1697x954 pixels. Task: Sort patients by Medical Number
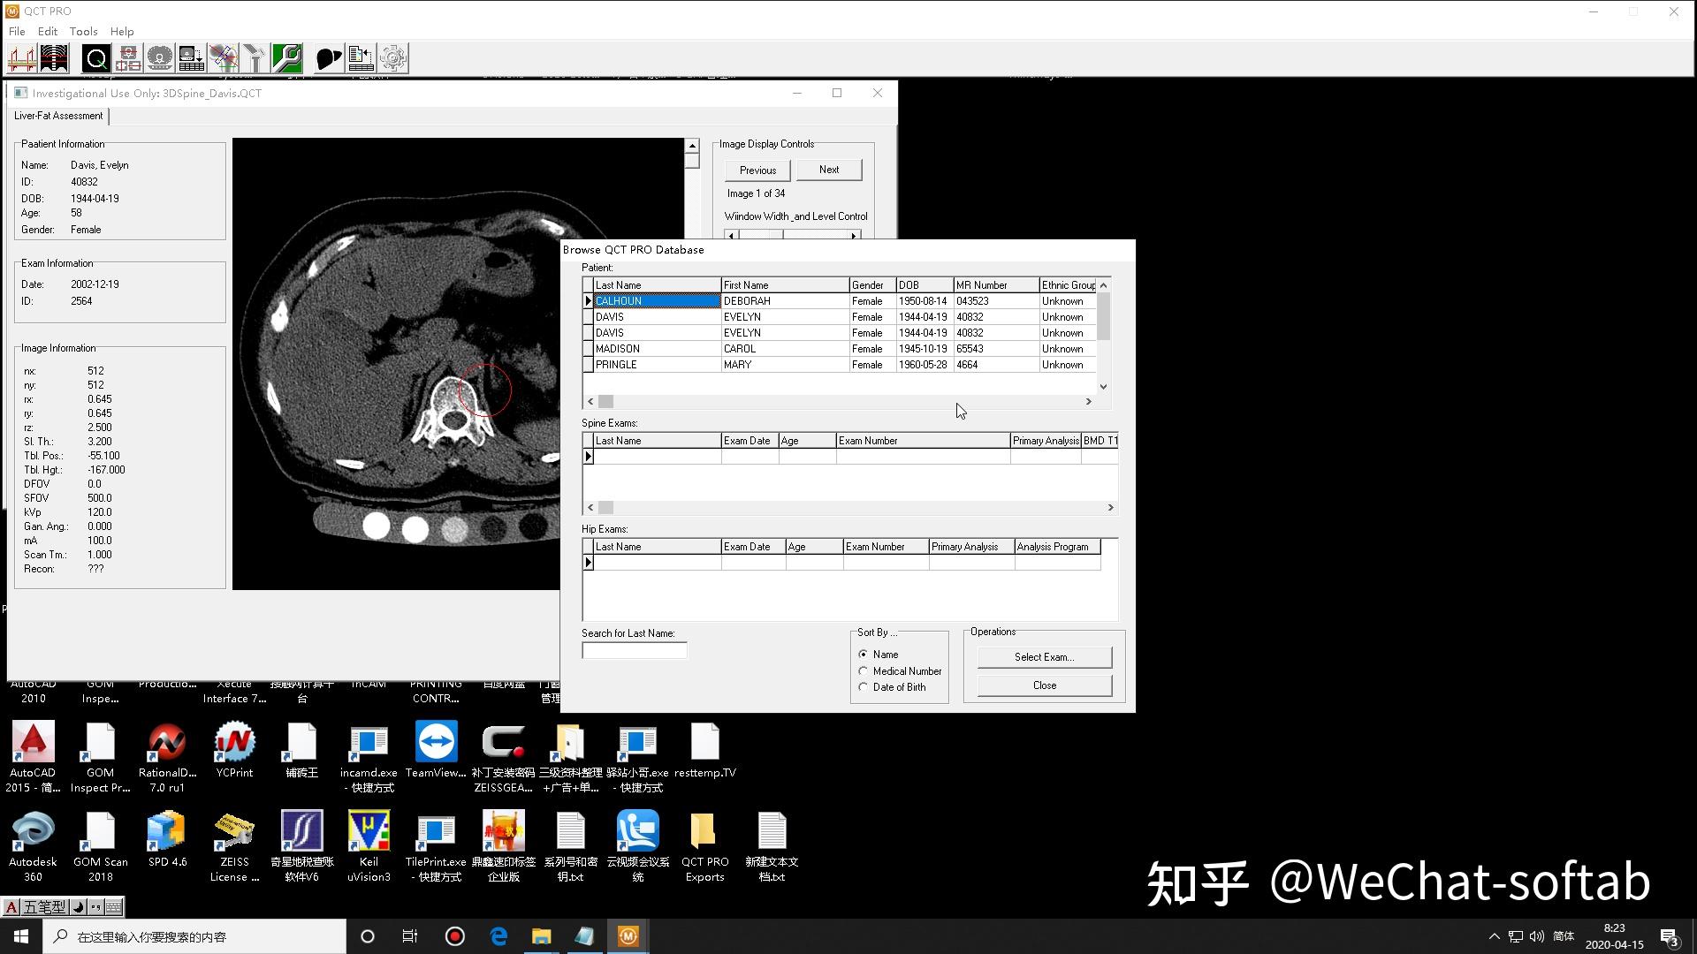pyautogui.click(x=864, y=671)
